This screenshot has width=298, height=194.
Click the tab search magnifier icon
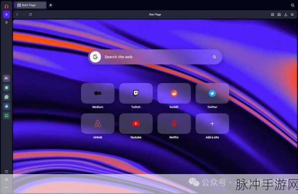click(293, 5)
